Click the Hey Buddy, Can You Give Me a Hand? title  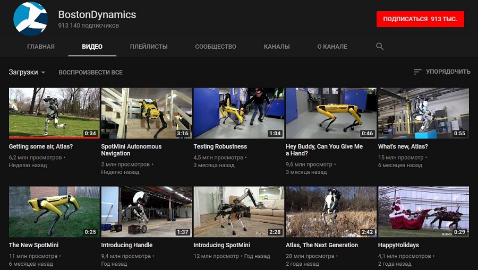tap(324, 150)
